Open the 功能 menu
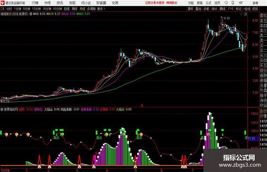Image resolution: width=267 pixels, height=172 pixels. pyautogui.click(x=191, y=3)
